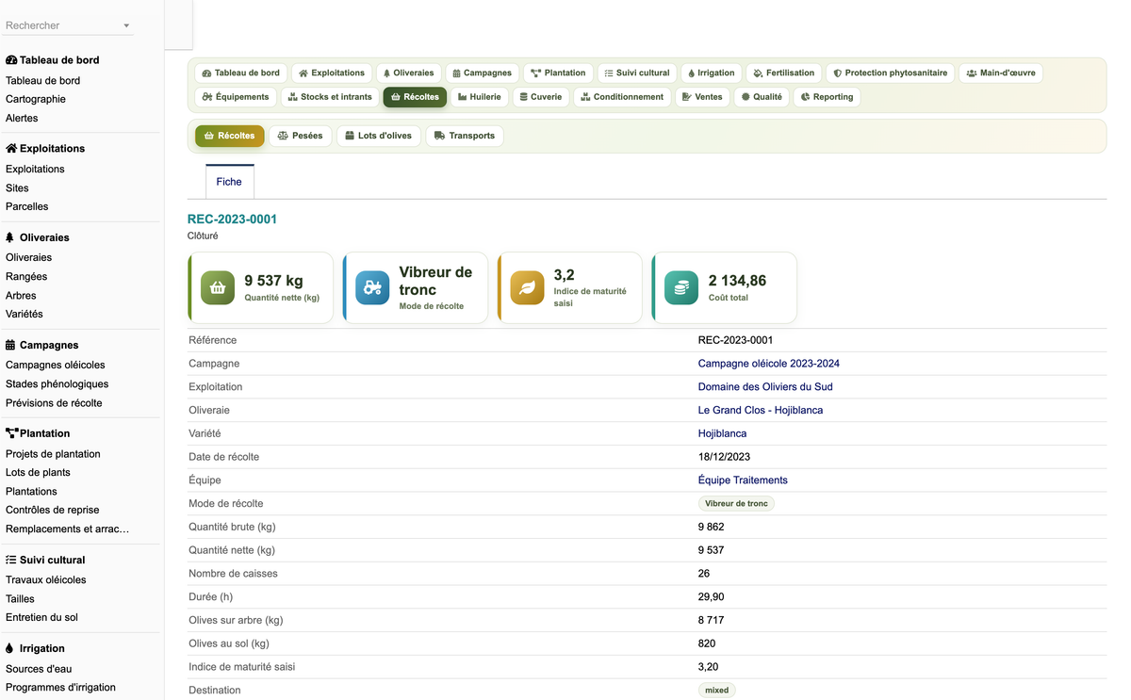Image resolution: width=1131 pixels, height=700 pixels.
Task: Click the Oliveraies sidebar section header
Action: click(38, 237)
